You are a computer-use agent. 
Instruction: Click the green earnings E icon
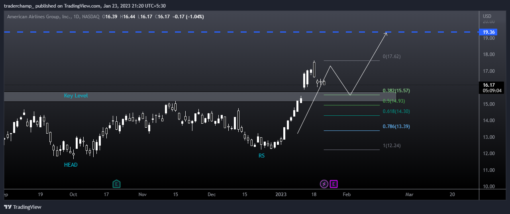(x=116, y=184)
